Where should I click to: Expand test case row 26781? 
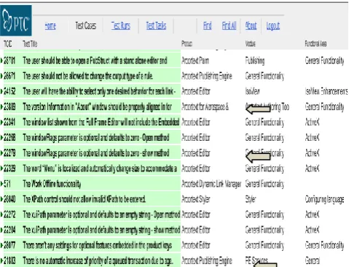click(x=2, y=61)
